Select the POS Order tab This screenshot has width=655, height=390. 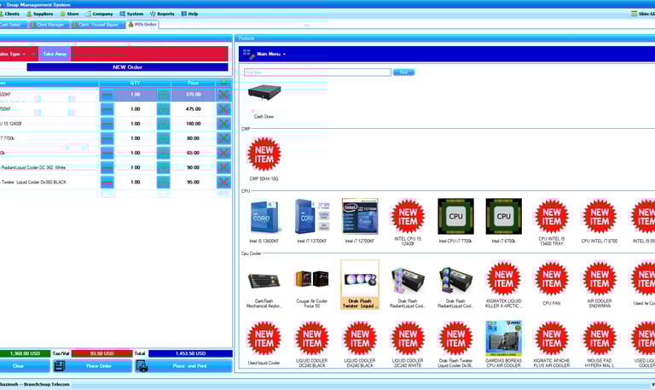click(142, 25)
